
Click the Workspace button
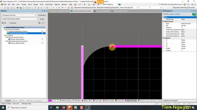click(x=42, y=15)
